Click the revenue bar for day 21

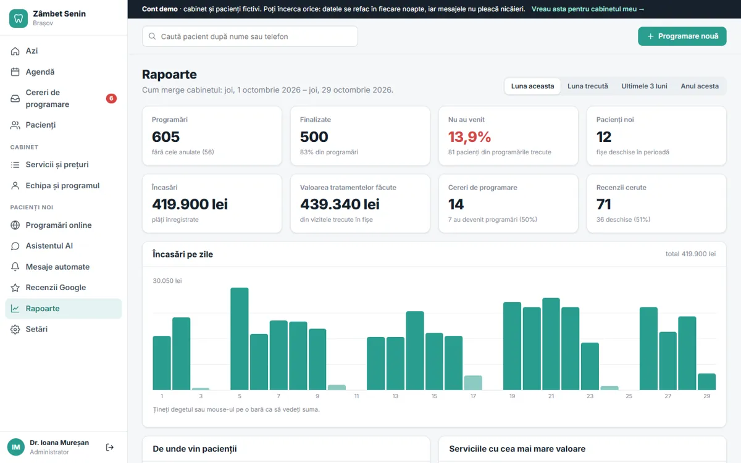tap(551, 344)
